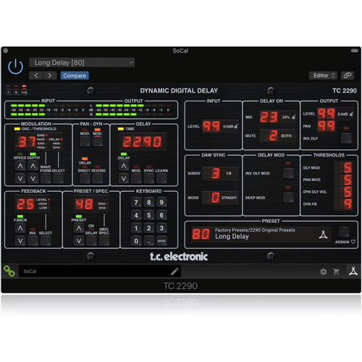
Task: Click the ASSIGN preset button
Action: click(x=344, y=232)
